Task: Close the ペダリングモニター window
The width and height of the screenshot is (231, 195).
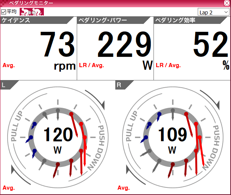Action: 227,3
